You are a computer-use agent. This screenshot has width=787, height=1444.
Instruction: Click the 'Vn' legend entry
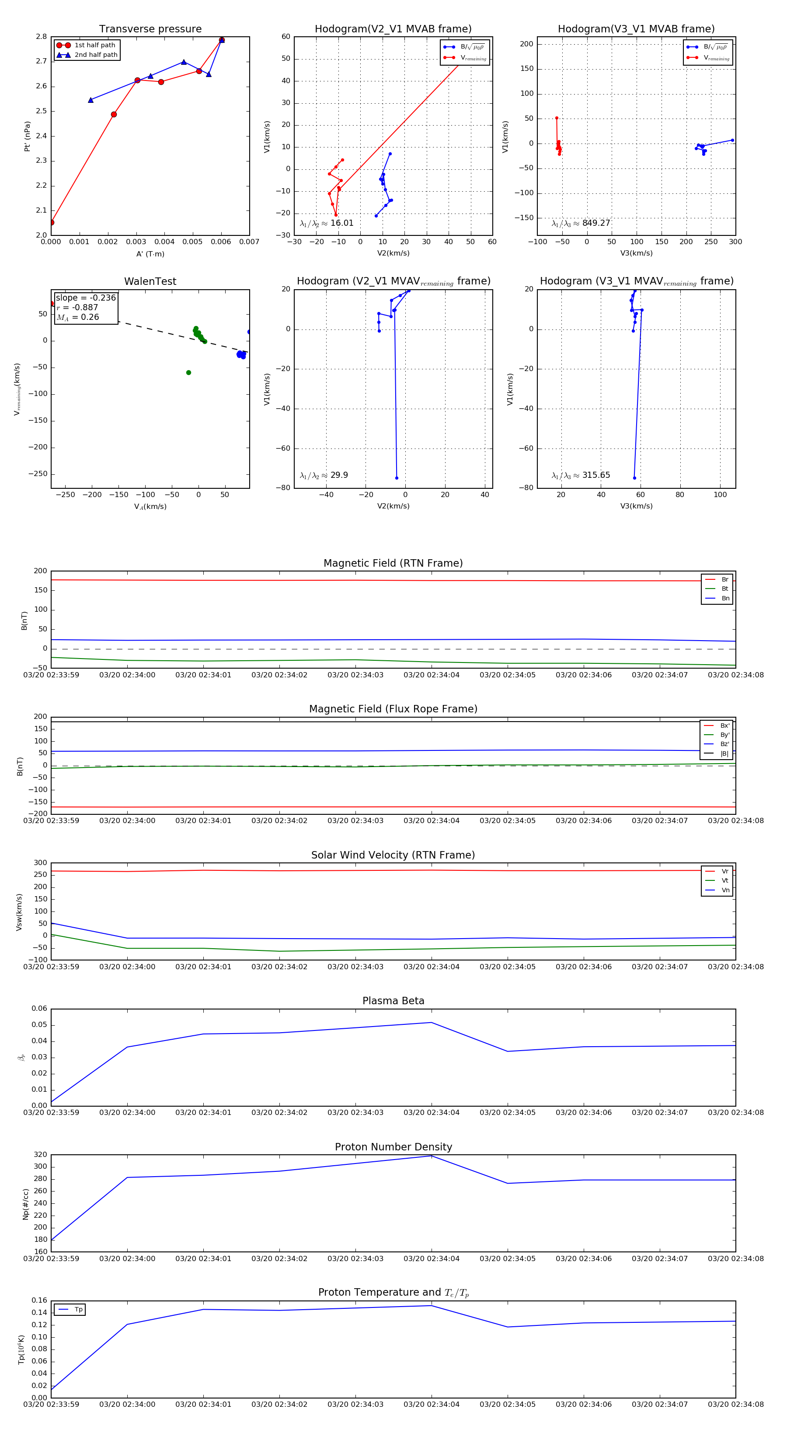pyautogui.click(x=717, y=890)
